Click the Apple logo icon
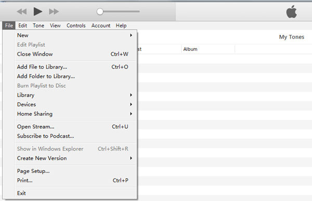This screenshot has height=201, width=312. click(x=292, y=12)
